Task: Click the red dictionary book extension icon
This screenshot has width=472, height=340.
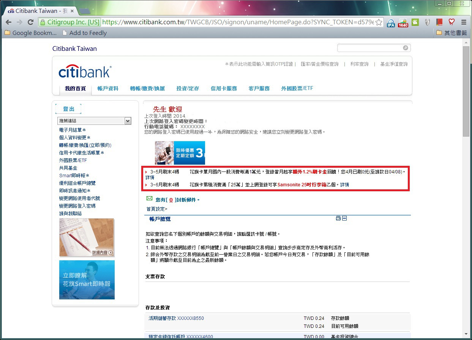Action: (x=439, y=22)
